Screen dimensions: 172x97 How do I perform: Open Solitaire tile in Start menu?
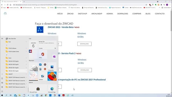pyautogui.click(x=43, y=76)
